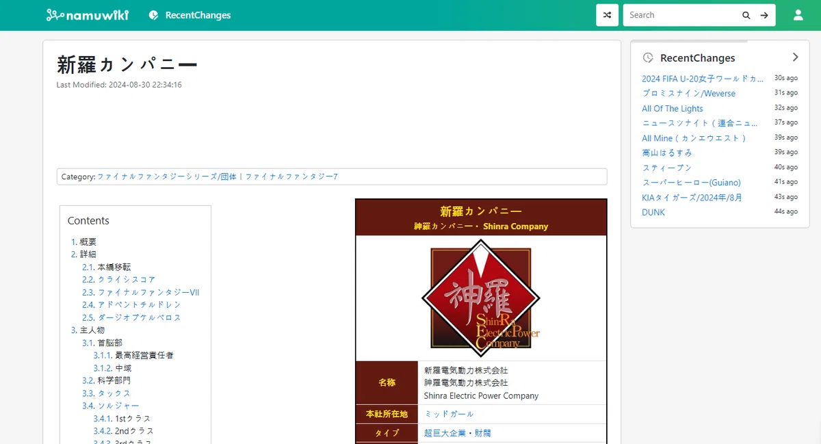This screenshot has height=444, width=821.
Task: Jump to contents section 3.1.1. 最高経営責任者
Action: (x=133, y=355)
